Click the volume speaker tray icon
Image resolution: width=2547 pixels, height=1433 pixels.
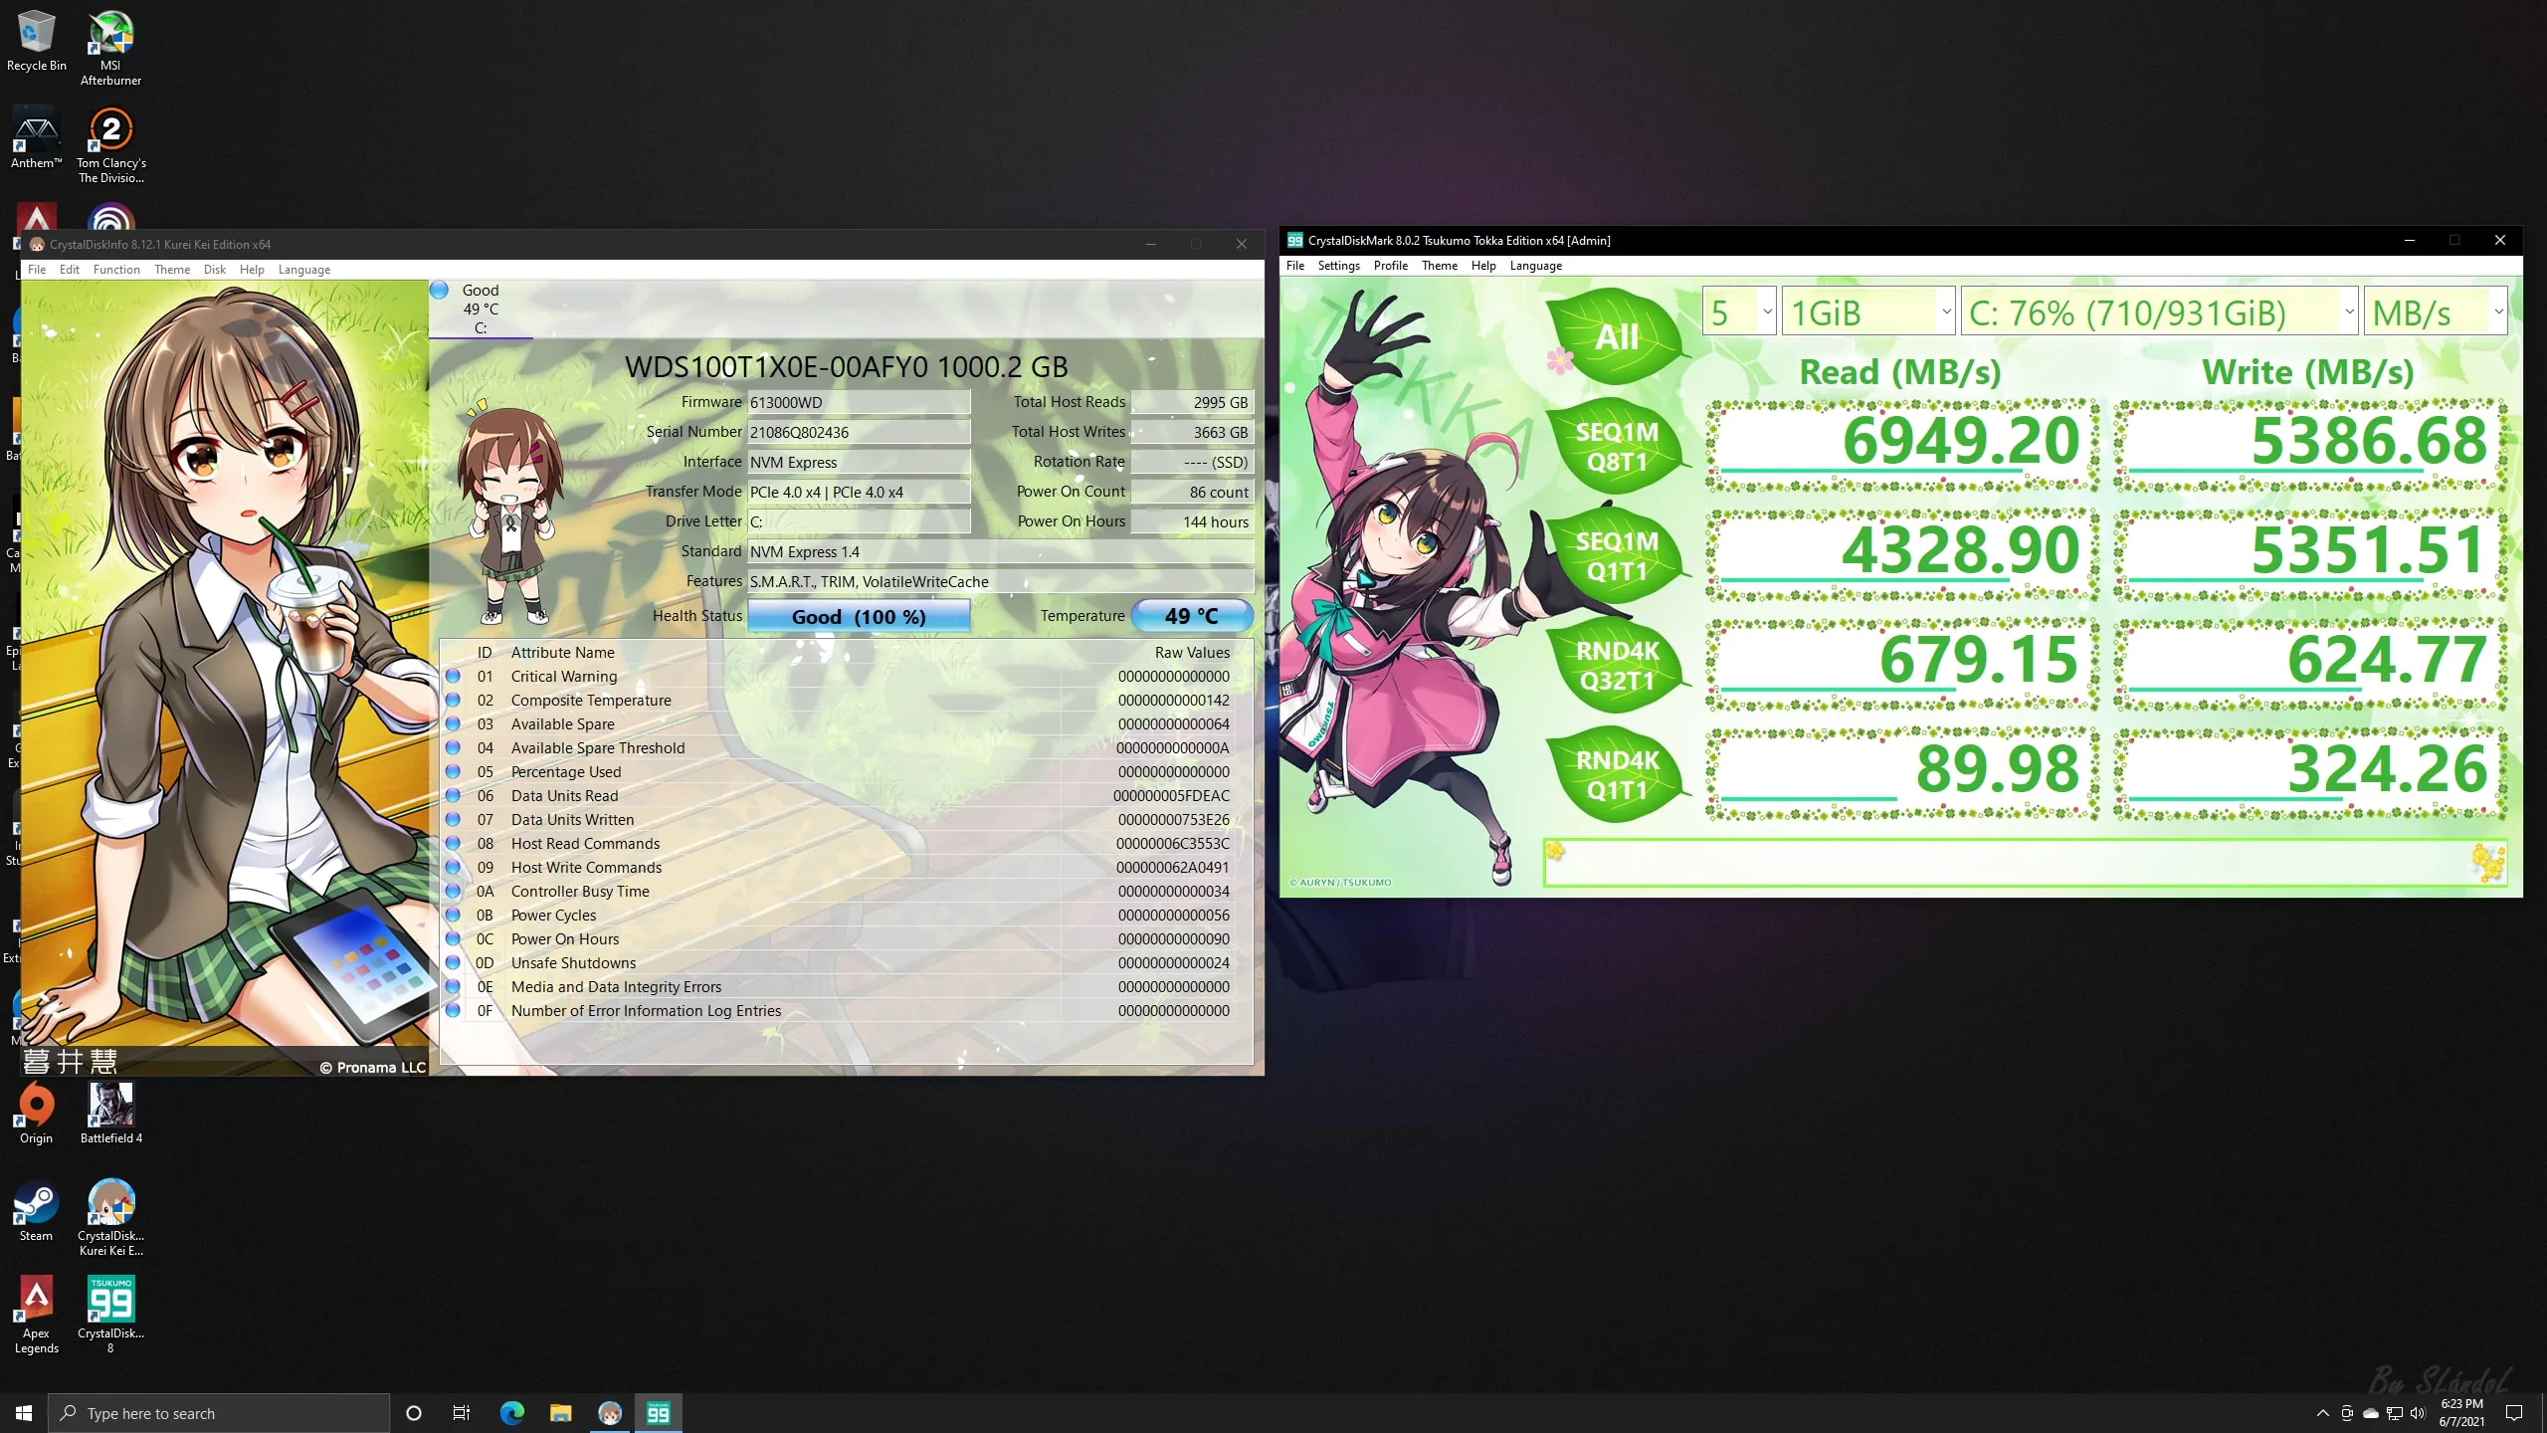pyautogui.click(x=2418, y=1413)
